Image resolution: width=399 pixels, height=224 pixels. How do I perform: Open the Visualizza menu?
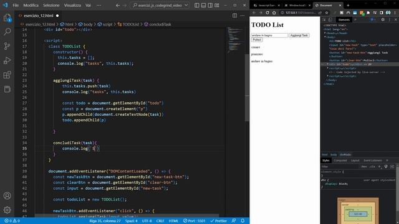click(x=72, y=5)
